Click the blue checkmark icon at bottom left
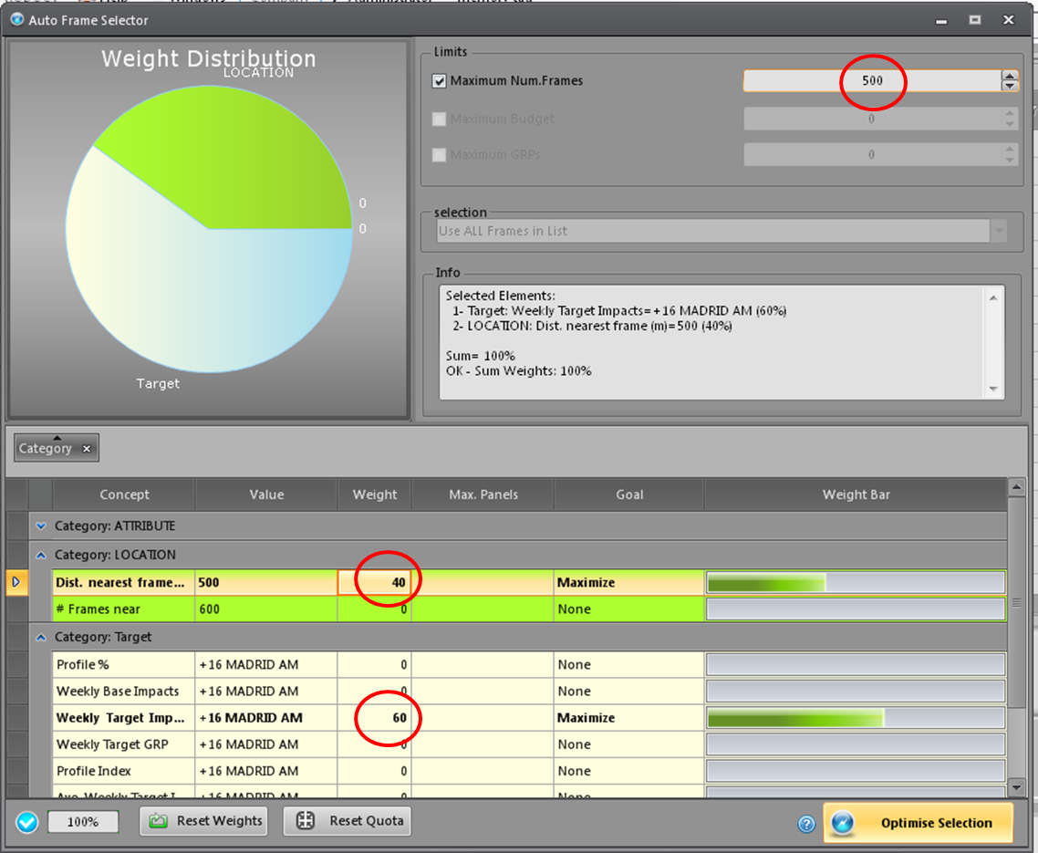The height and width of the screenshot is (853, 1038). (27, 823)
